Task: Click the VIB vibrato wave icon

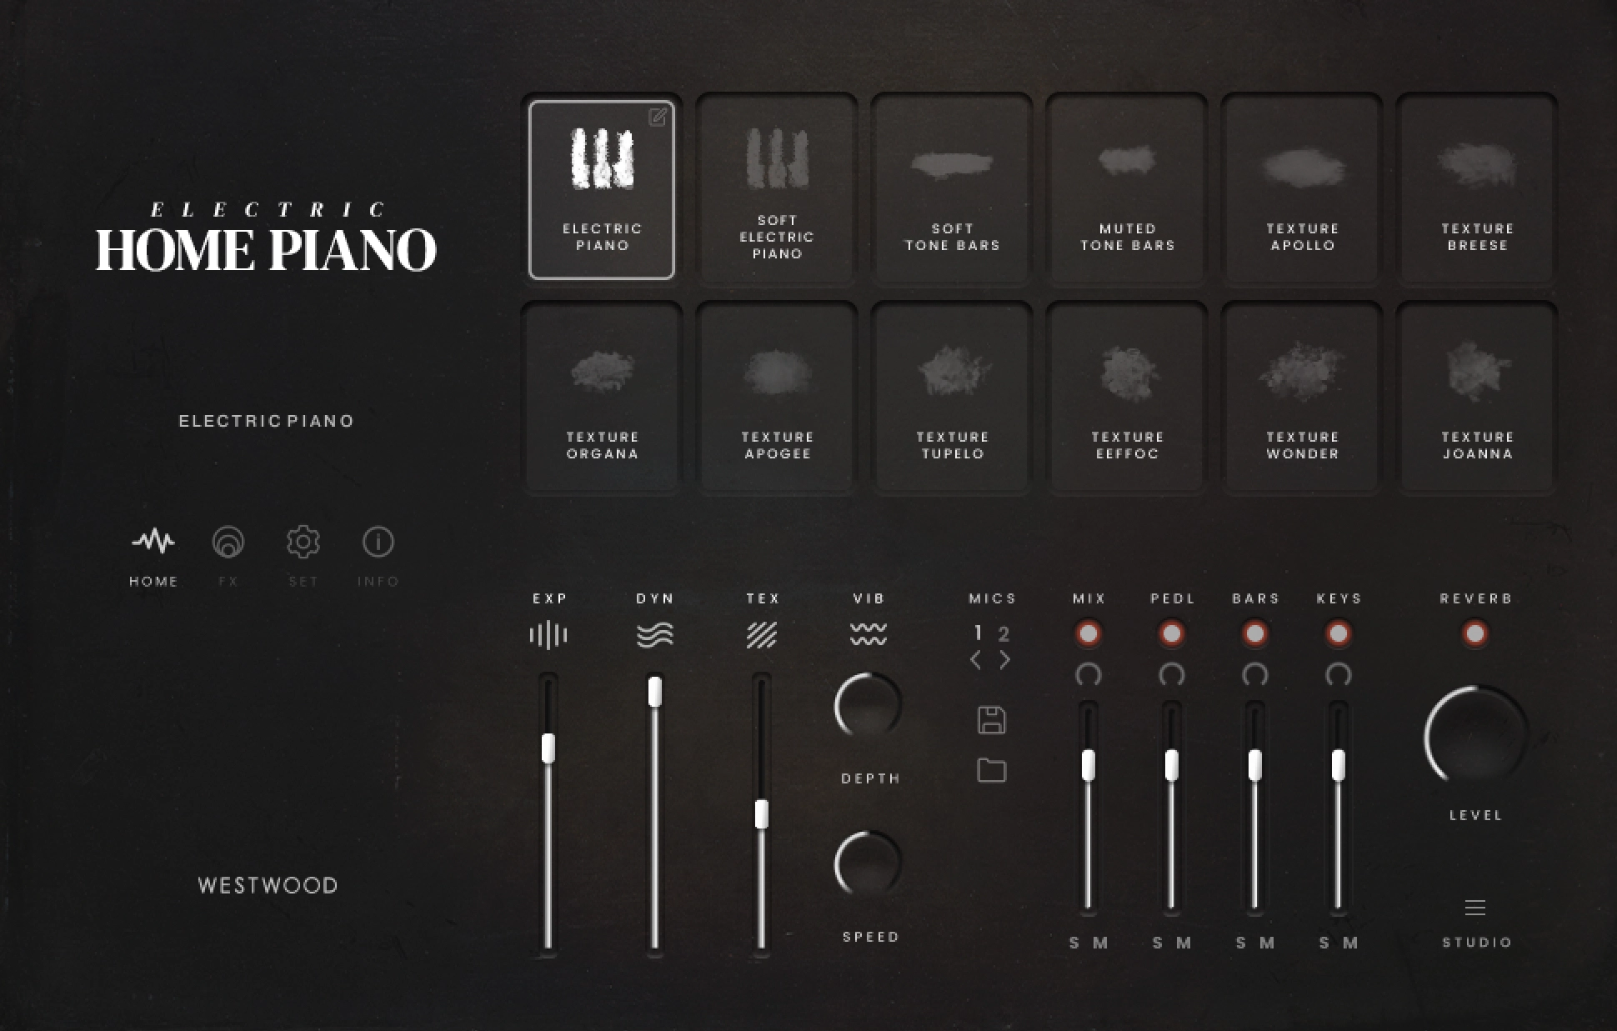Action: (x=869, y=634)
